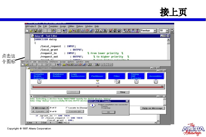
Task: Click the context Help icon in the Compiler window toolbar
Action: pyautogui.click(x=59, y=64)
